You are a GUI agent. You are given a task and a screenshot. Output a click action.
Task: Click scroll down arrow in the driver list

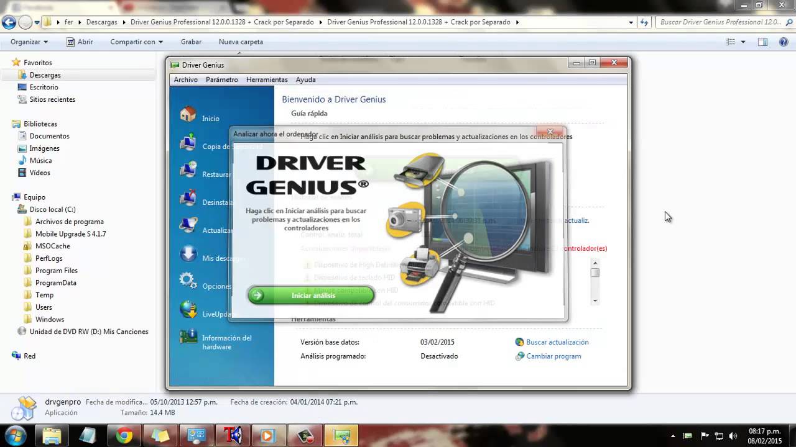[595, 300]
